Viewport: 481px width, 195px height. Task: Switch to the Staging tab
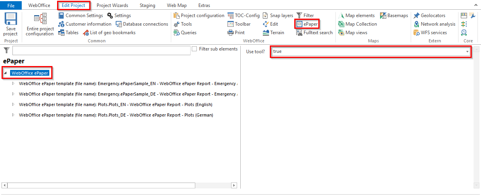point(148,5)
